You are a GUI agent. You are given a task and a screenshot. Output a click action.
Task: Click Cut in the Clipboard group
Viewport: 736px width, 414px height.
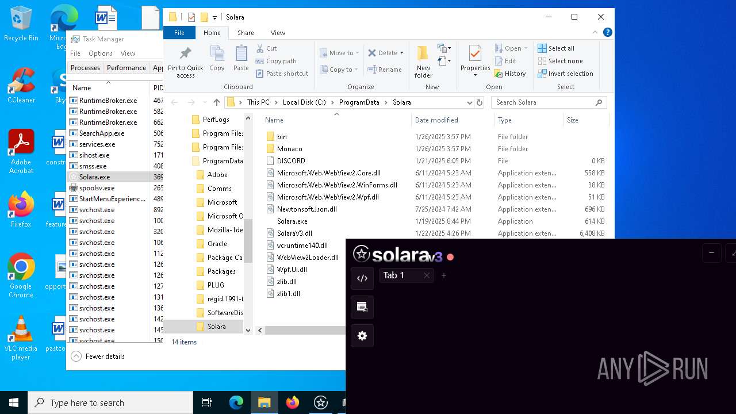(x=266, y=48)
